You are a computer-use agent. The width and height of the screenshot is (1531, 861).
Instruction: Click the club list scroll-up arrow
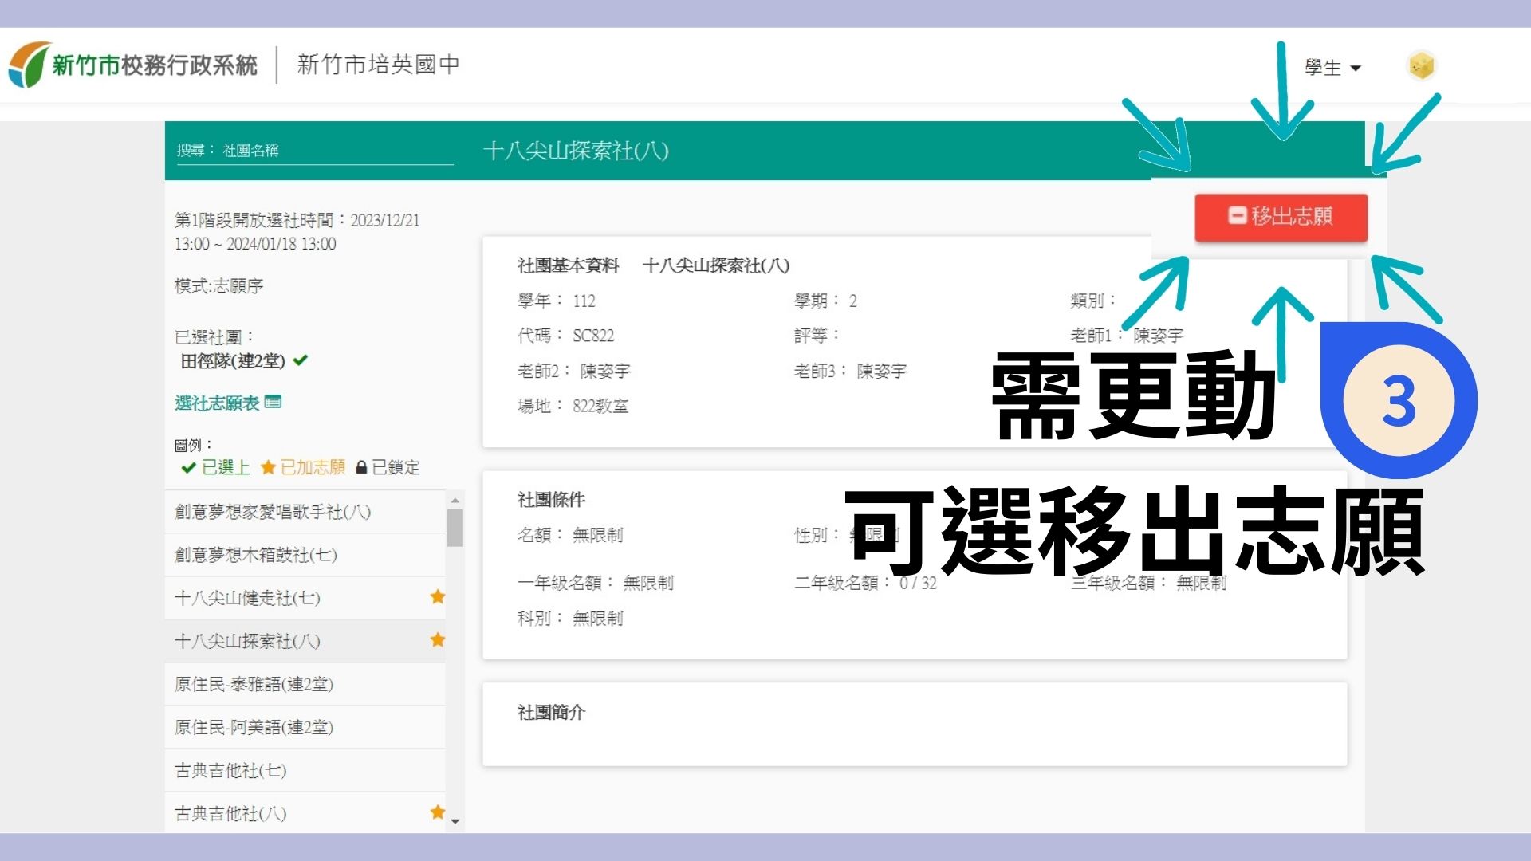point(455,501)
